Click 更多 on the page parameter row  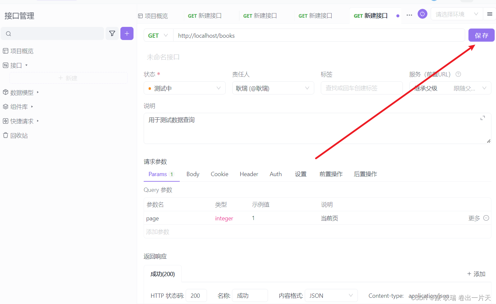[x=474, y=218]
